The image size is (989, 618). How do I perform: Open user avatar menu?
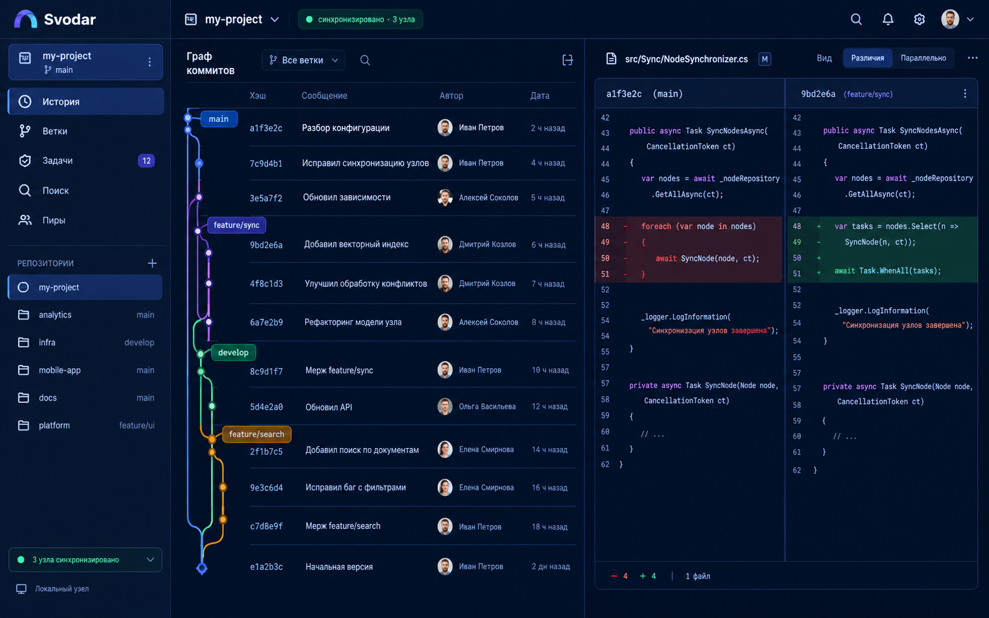point(957,19)
